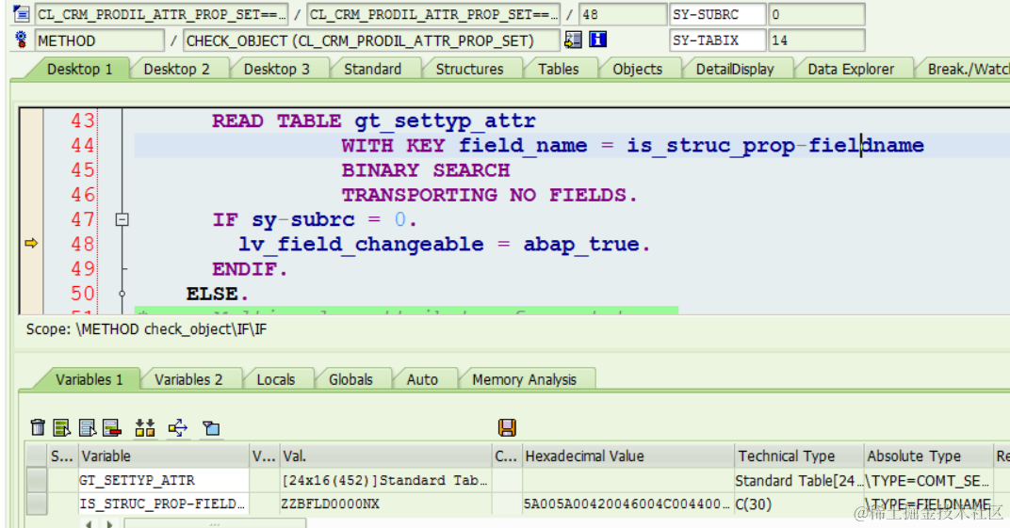Click the Val. column header

click(x=385, y=456)
